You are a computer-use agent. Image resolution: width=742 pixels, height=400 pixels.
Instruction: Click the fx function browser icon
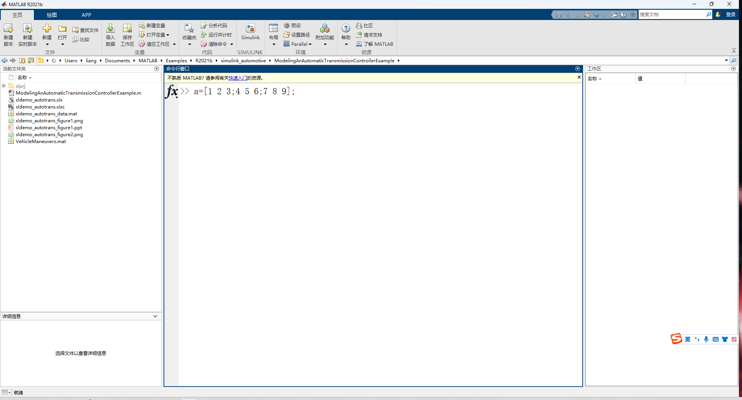click(172, 92)
